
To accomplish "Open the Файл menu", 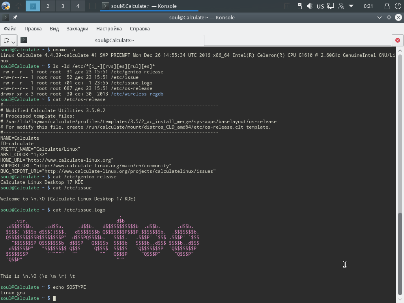I will [10, 28].
